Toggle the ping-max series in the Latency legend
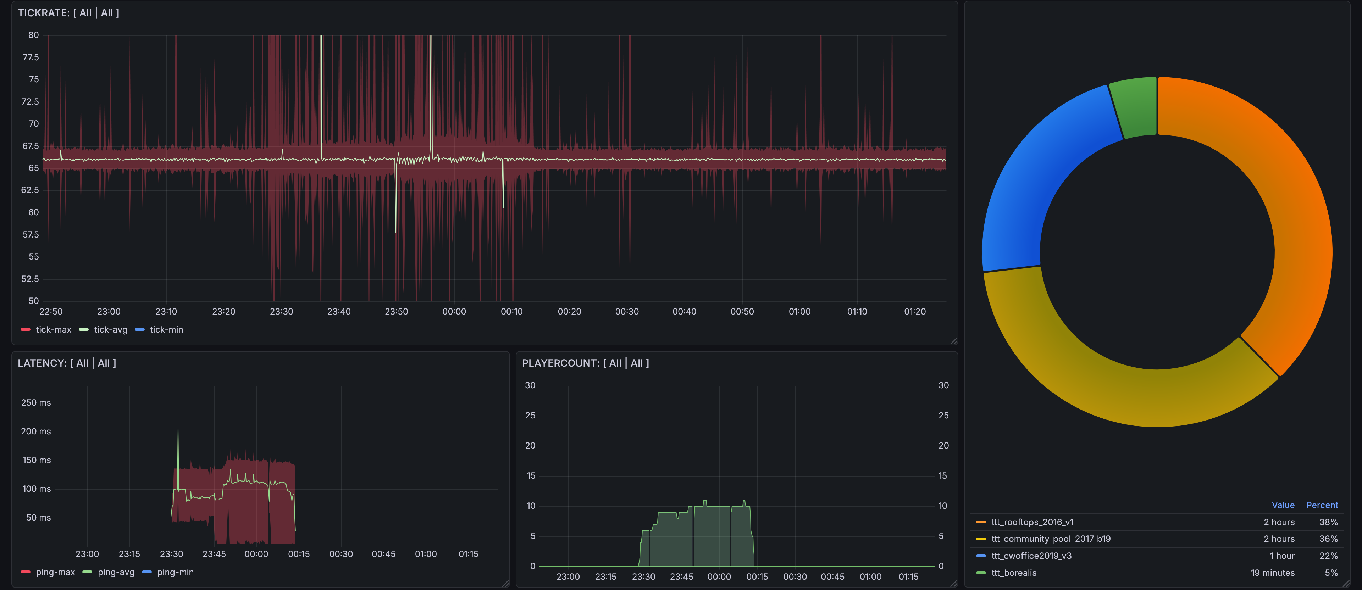The width and height of the screenshot is (1362, 590). click(x=55, y=573)
